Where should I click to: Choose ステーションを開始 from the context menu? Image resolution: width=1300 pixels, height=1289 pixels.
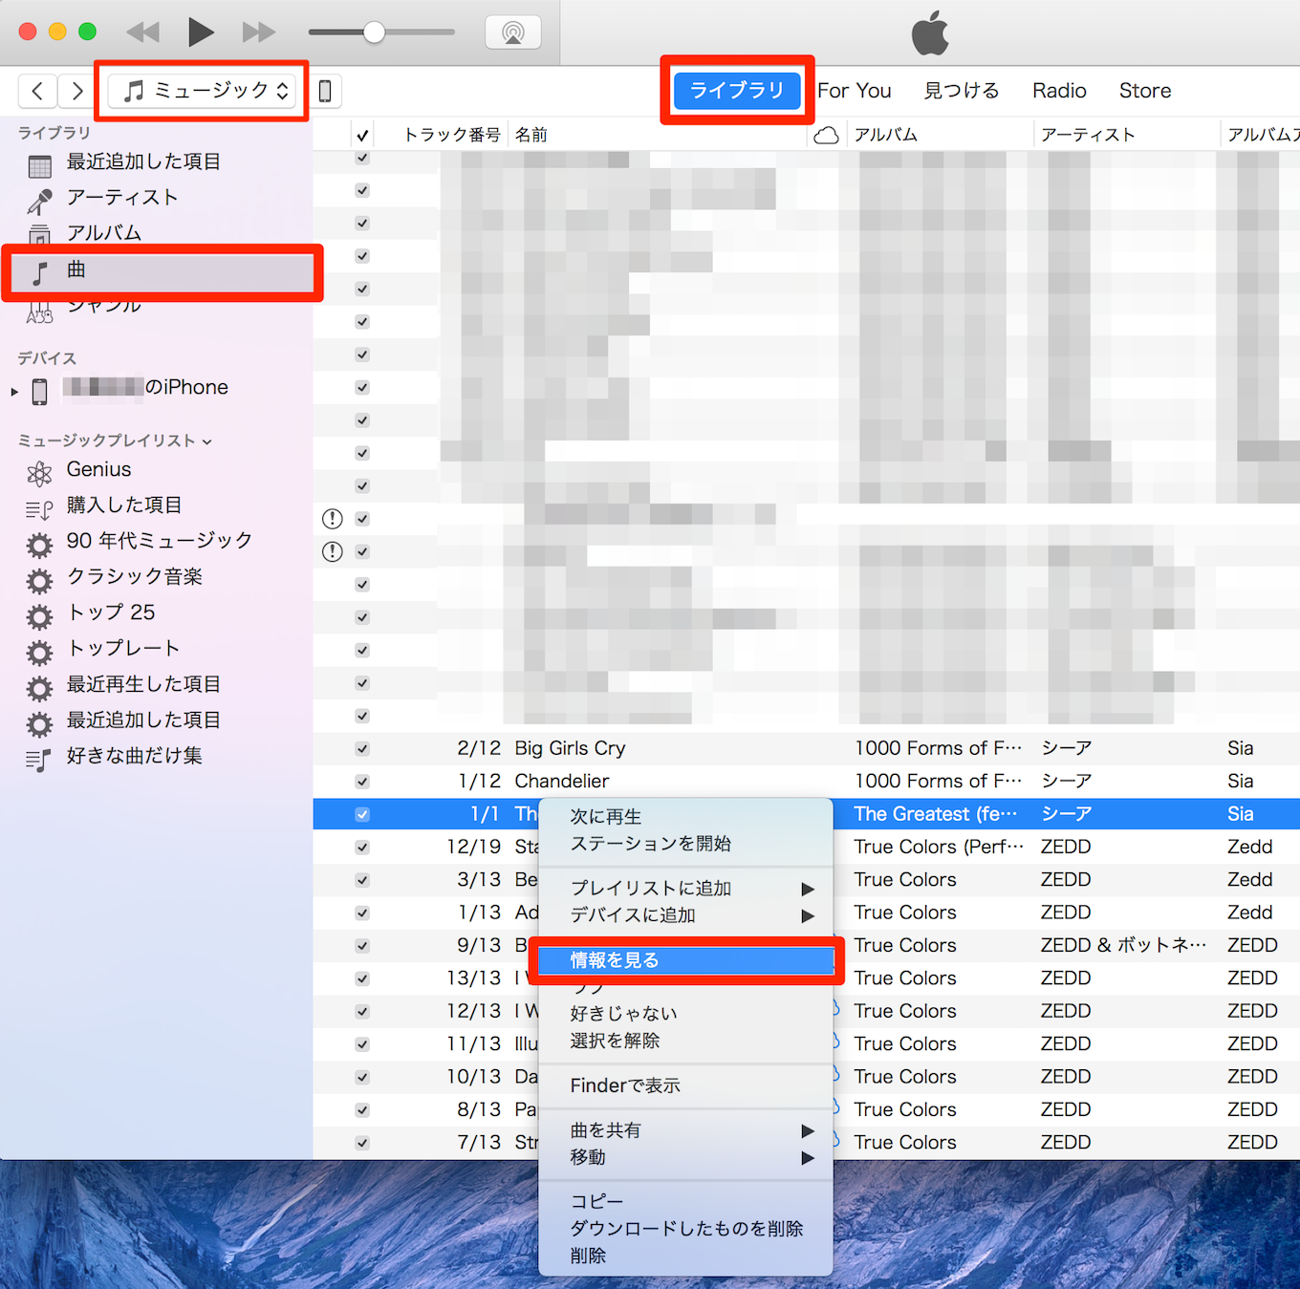coord(685,844)
